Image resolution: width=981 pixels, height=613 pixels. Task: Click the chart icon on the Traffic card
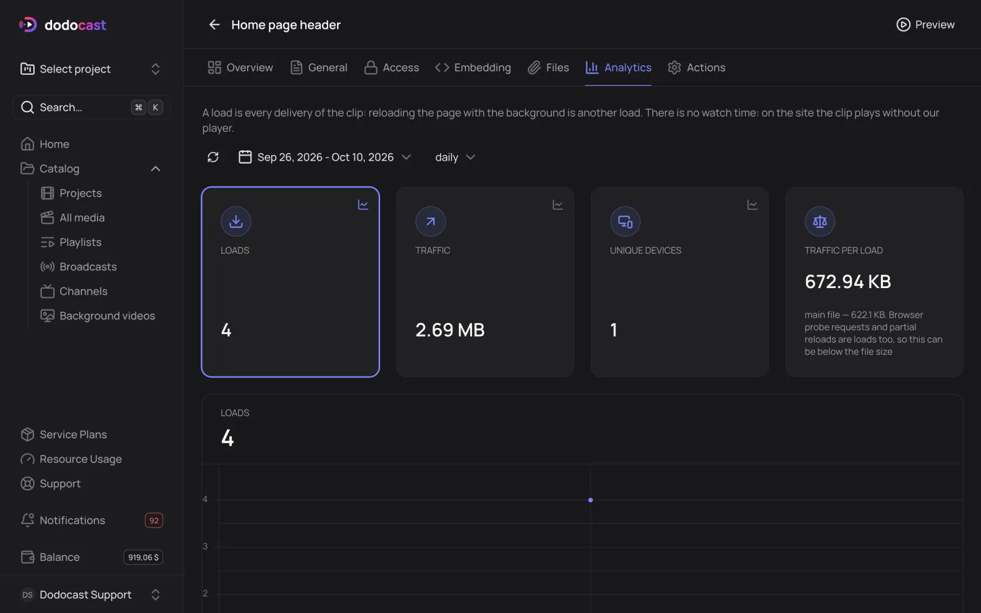pyautogui.click(x=557, y=205)
